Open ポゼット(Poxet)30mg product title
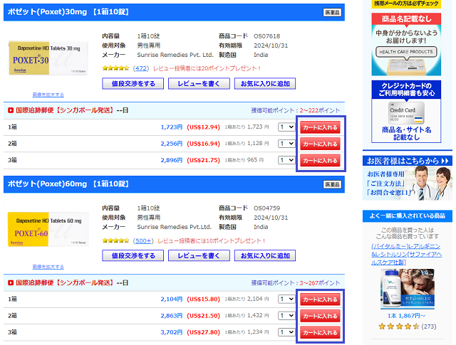 tap(68, 12)
